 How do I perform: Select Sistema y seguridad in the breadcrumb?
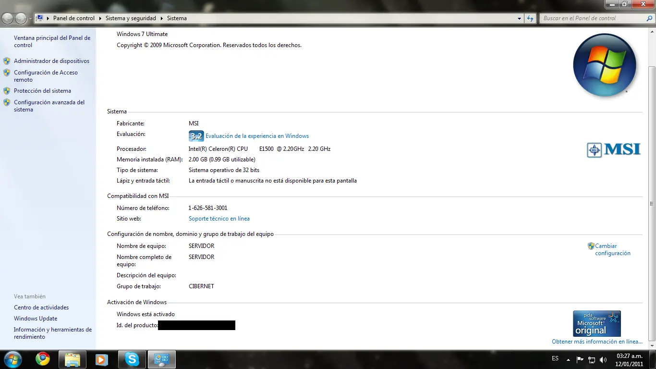click(x=131, y=18)
